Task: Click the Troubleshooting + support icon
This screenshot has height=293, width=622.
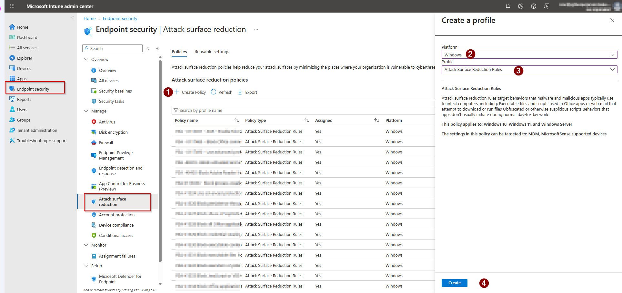Action: click(x=12, y=141)
